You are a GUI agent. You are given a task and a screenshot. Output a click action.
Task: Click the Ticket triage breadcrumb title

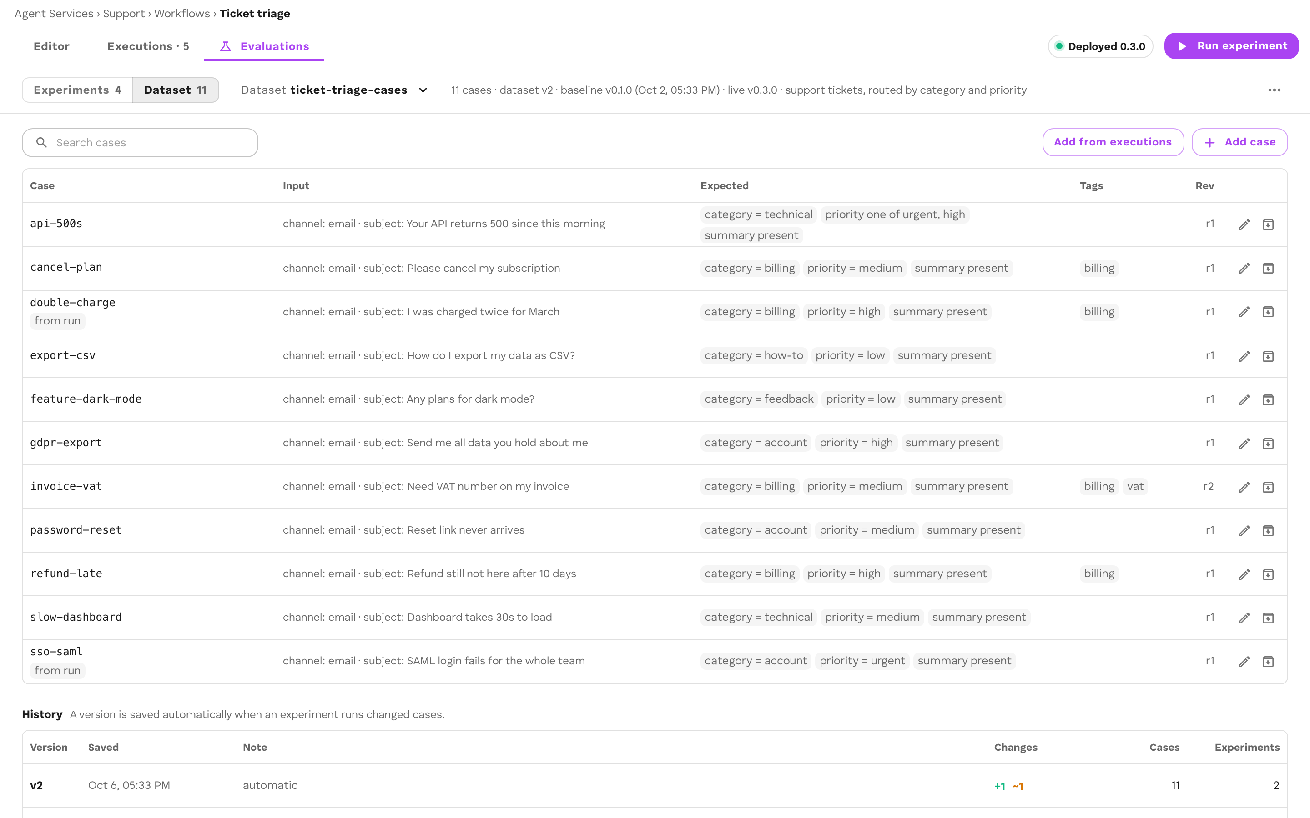[254, 14]
